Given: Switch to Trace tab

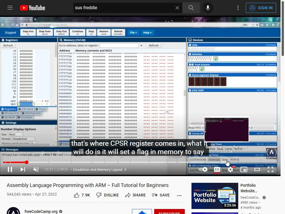Looking at the screenshot, I should point(41,109).
